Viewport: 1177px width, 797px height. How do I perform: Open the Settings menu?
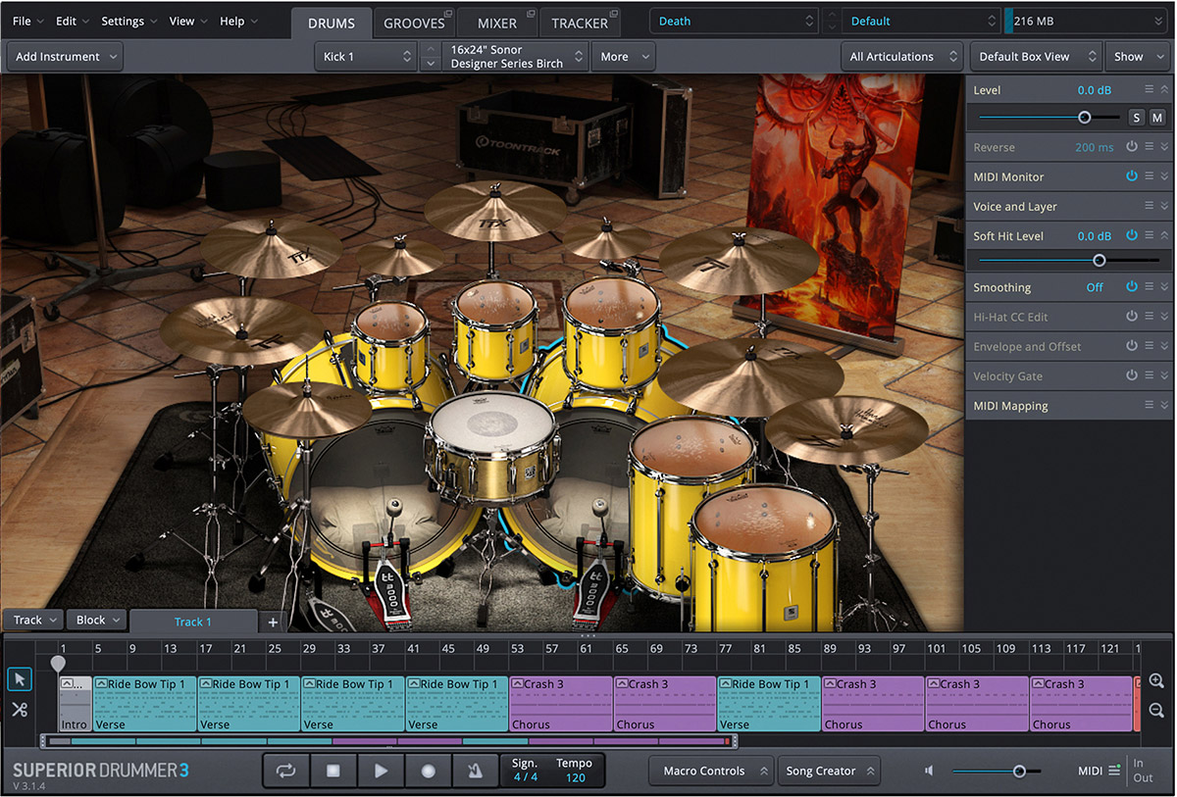point(128,21)
